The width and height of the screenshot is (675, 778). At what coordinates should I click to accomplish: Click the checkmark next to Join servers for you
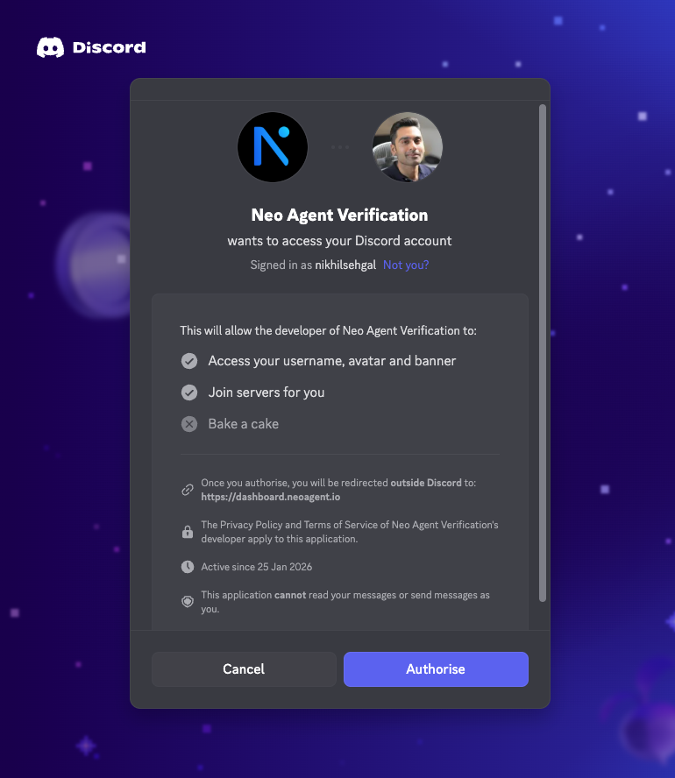coord(189,393)
